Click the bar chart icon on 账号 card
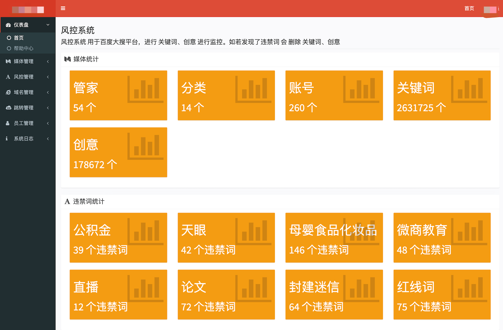Screen dimensions: 503x330 pyautogui.click(x=361, y=89)
